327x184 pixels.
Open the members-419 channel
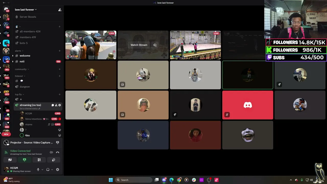(38, 37)
